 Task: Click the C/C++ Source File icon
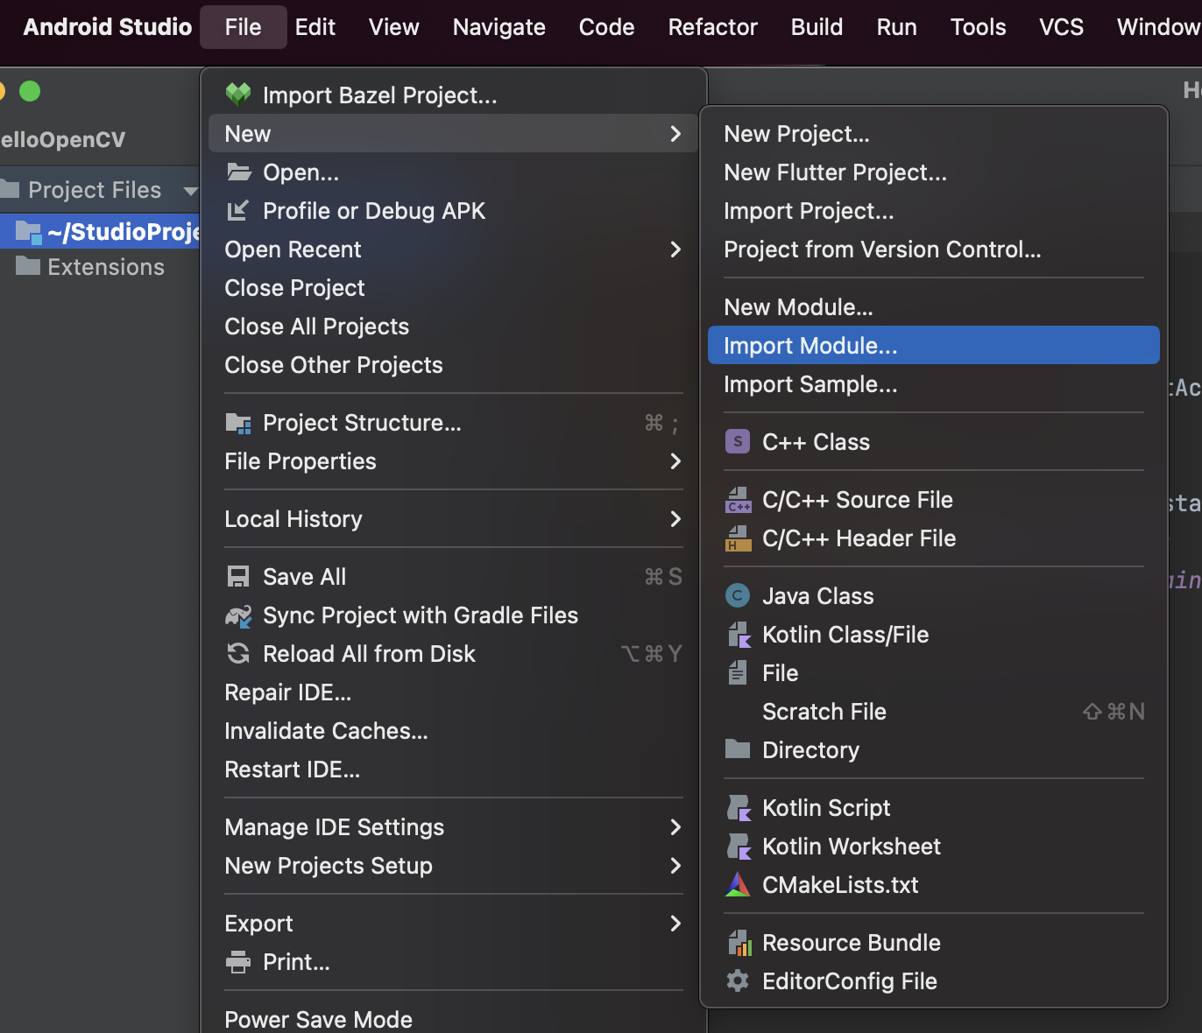739,500
